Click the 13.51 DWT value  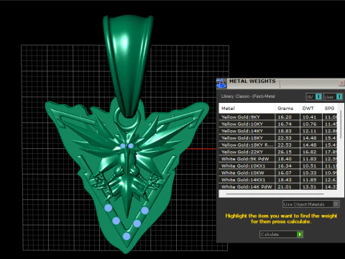[x=309, y=186]
